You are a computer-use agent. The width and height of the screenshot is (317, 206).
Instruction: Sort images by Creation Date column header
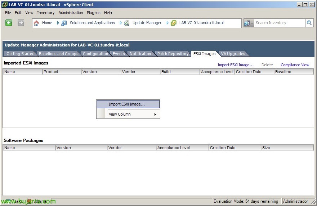[x=254, y=72]
